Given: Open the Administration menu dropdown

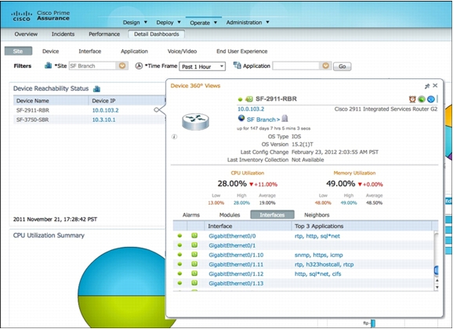Looking at the screenshot, I should tap(248, 23).
